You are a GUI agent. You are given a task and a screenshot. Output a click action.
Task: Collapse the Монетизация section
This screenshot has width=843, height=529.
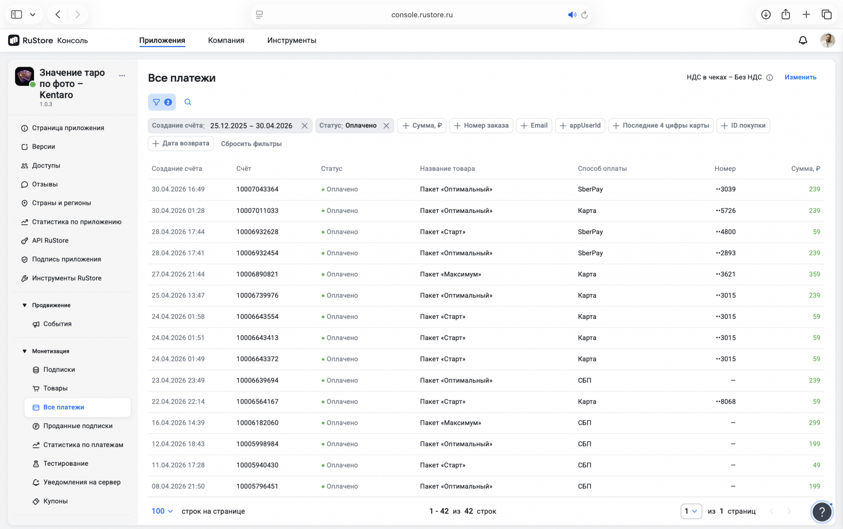tap(24, 351)
